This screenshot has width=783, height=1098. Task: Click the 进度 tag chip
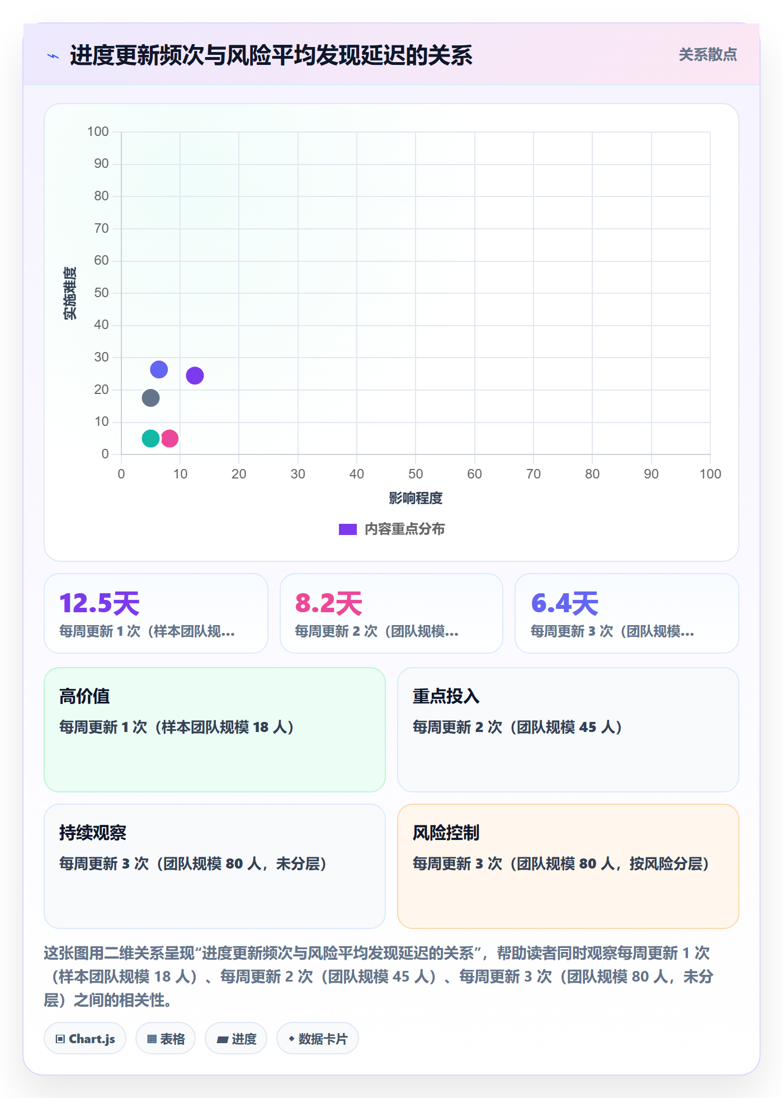(x=236, y=1039)
